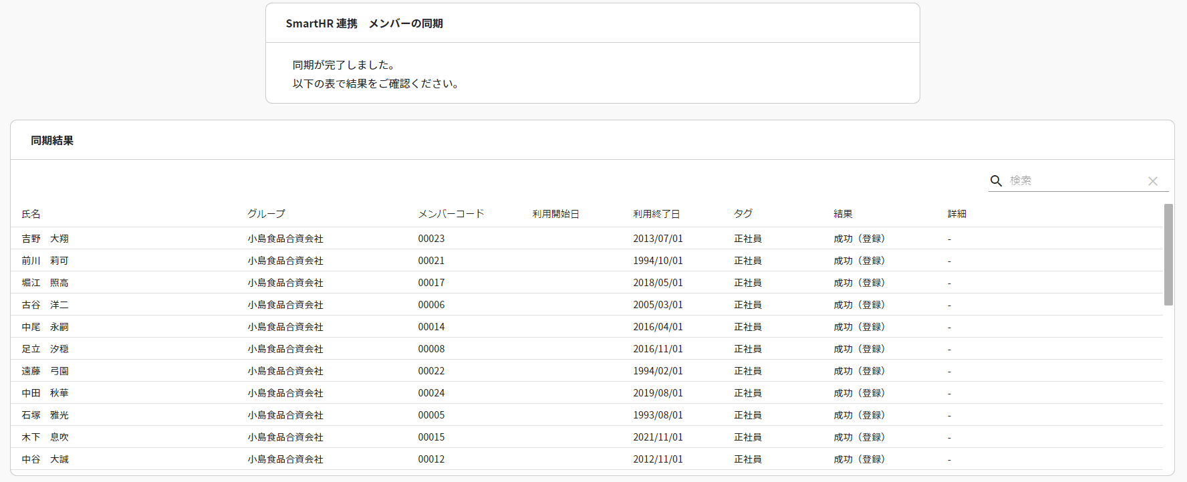Click the magnifier search icon
Image resolution: width=1187 pixels, height=482 pixels.
[x=996, y=180]
